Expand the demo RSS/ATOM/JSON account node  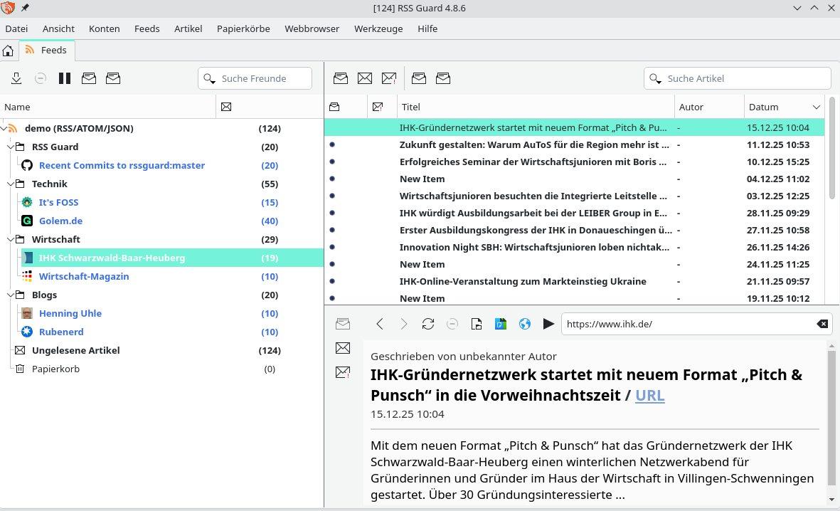(4, 128)
